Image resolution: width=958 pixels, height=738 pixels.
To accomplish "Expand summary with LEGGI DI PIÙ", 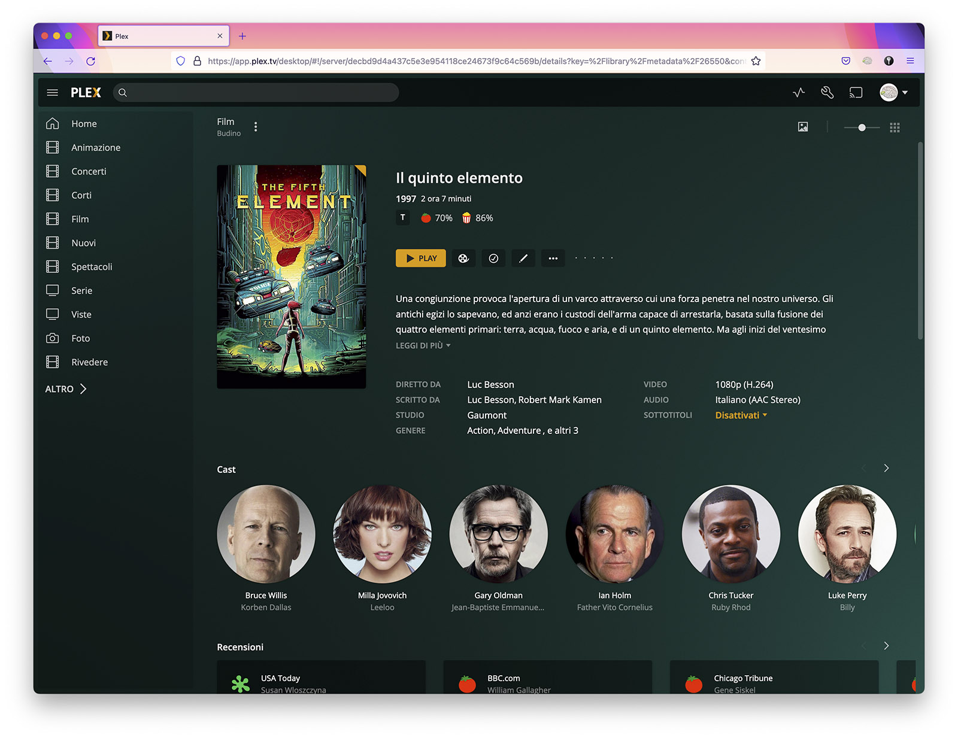I will tap(423, 346).
